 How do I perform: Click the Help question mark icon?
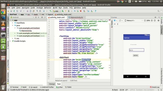(96, 11)
